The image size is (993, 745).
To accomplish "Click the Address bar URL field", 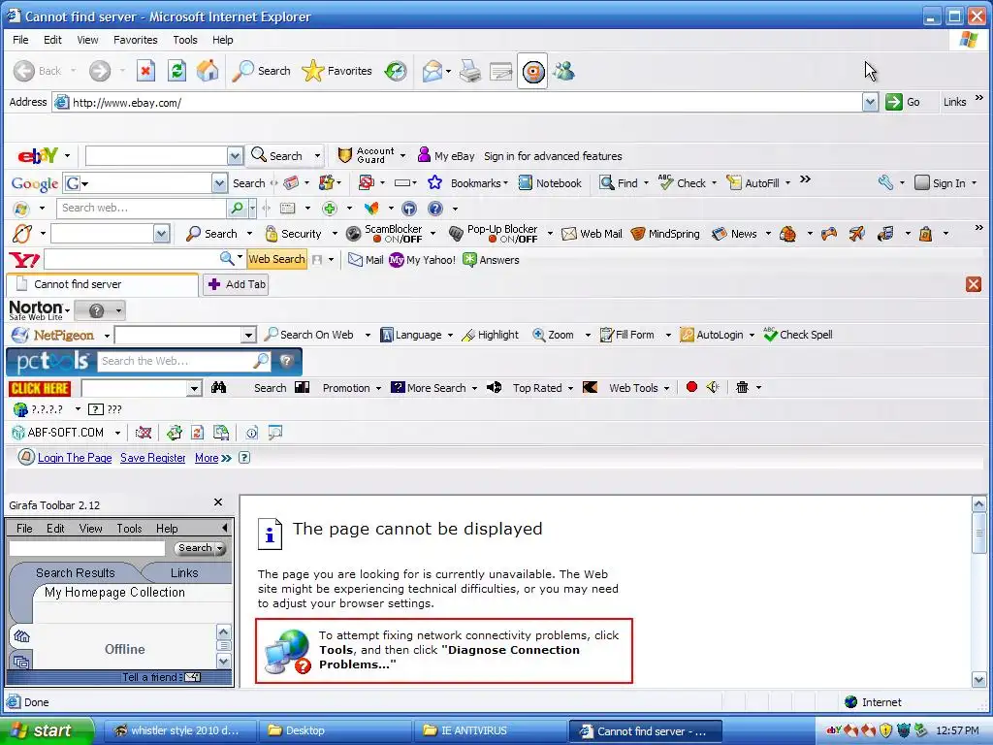I will [x=458, y=102].
